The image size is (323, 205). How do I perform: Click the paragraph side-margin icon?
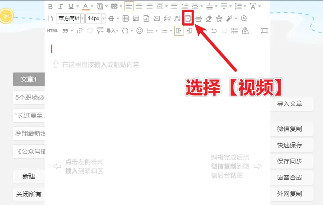[195, 6]
